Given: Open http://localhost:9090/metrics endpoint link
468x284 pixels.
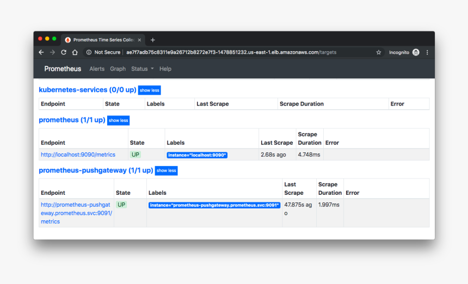Looking at the screenshot, I should [78, 155].
